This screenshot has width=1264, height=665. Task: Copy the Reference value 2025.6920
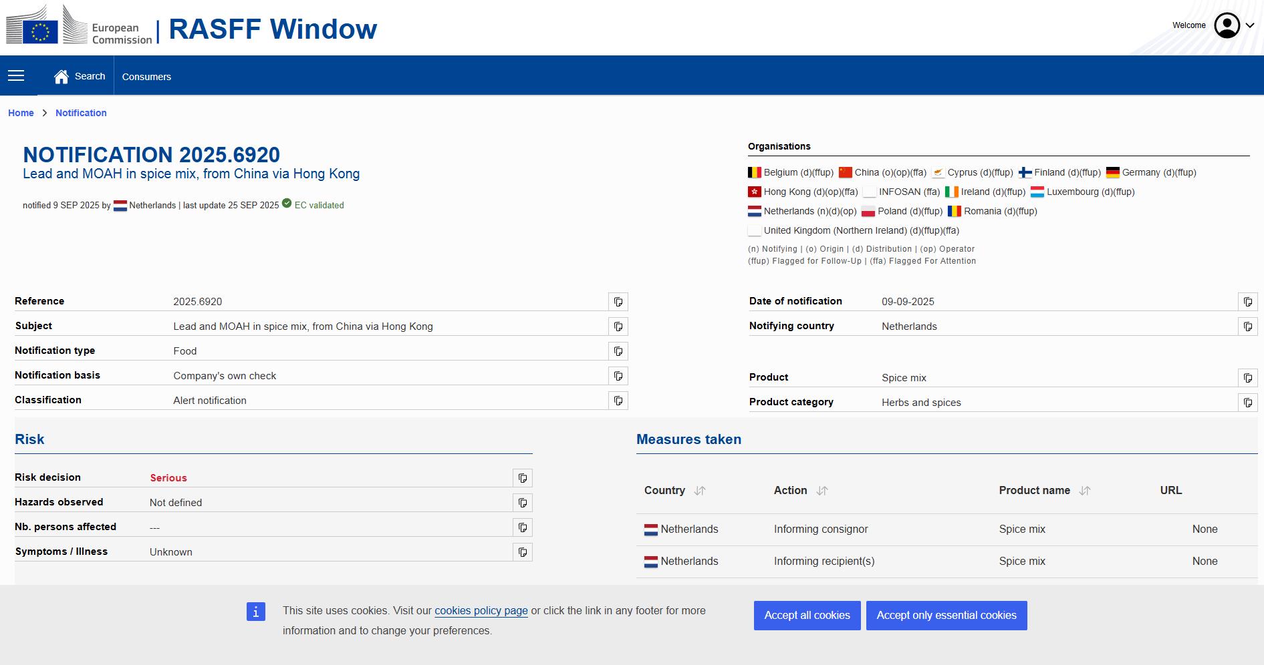click(x=618, y=302)
